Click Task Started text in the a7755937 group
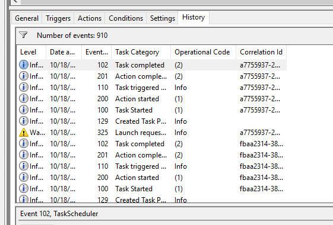Viewport: 333px width, 225px height. pyautogui.click(x=134, y=110)
